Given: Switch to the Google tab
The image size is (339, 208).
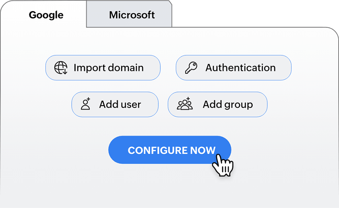Looking at the screenshot, I should coord(46,15).
